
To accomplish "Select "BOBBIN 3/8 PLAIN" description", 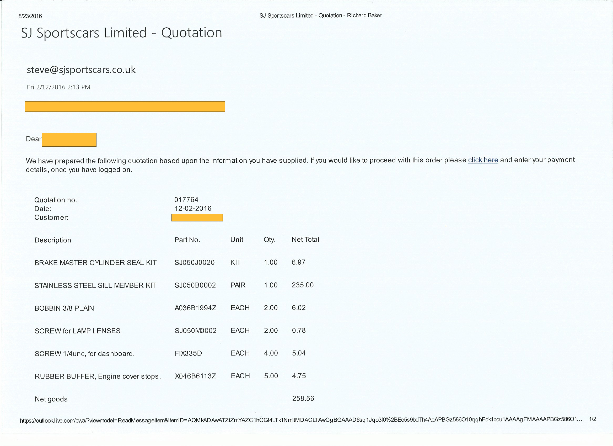I will click(x=64, y=308).
